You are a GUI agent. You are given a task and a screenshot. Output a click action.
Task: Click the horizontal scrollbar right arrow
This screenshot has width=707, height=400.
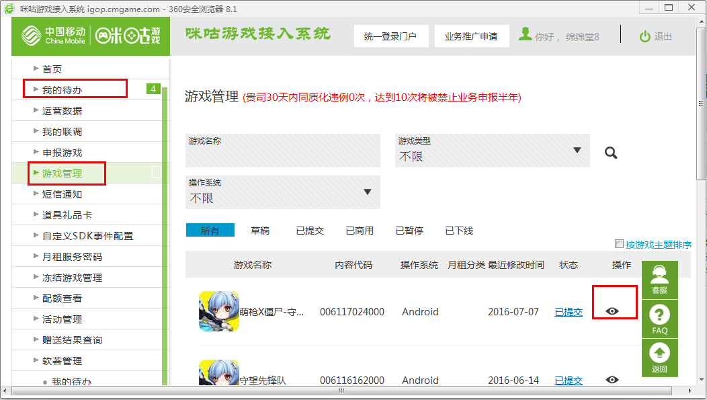[690, 391]
